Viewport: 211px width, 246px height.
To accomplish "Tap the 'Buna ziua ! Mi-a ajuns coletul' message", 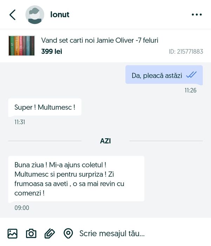I will 76,178.
